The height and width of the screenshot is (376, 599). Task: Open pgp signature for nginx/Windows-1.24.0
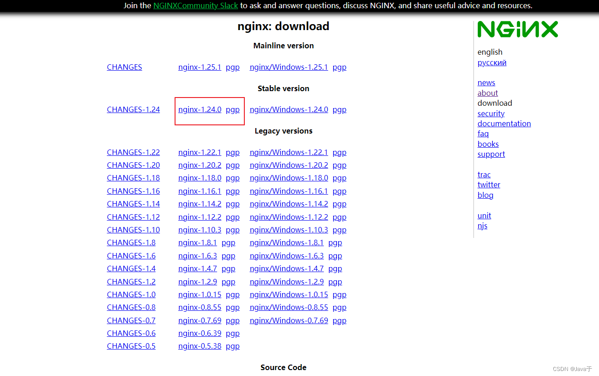click(x=340, y=109)
